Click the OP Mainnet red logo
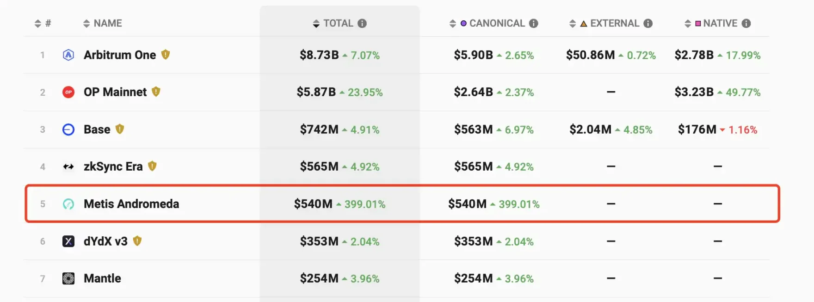Image resolution: width=814 pixels, height=302 pixels. 68,92
